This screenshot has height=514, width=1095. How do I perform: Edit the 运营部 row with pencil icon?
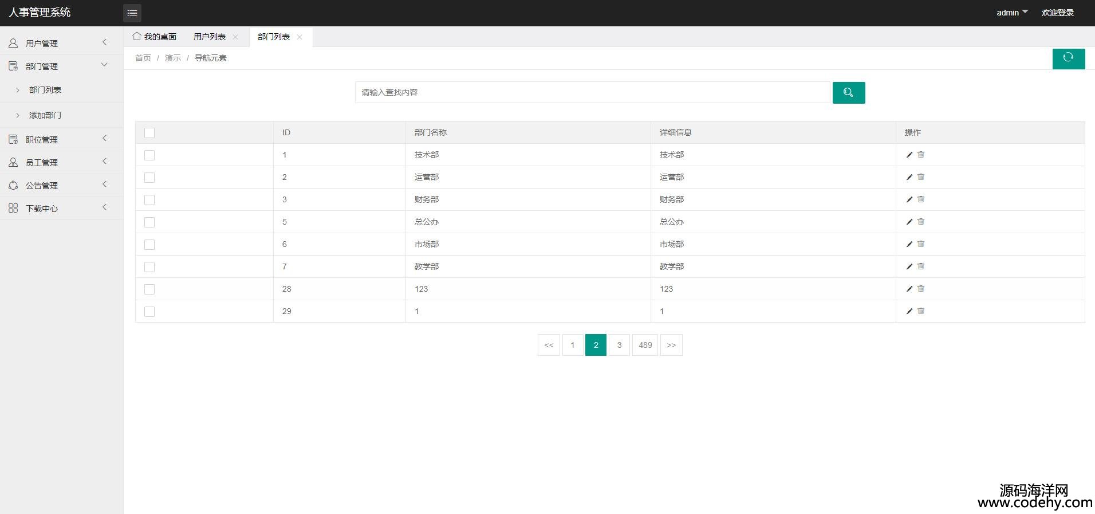[909, 177]
